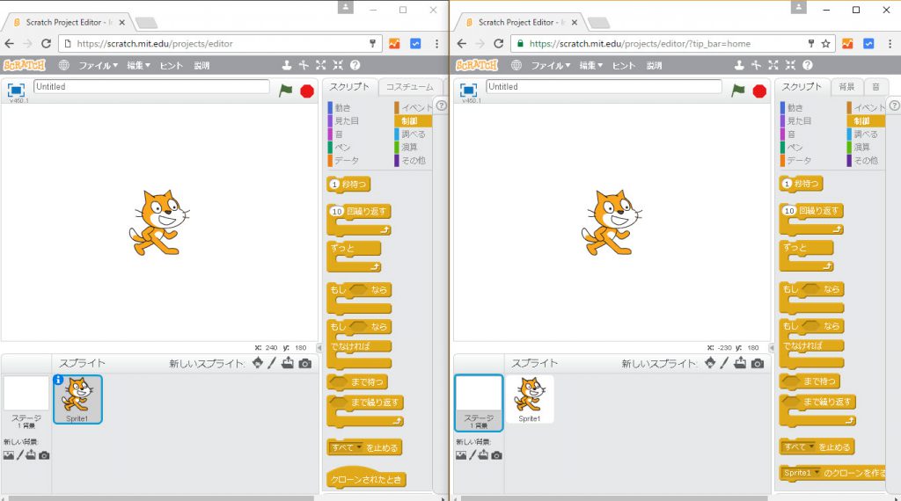
Task: Toggle fullscreen stage icon in right window
Action: (x=468, y=91)
